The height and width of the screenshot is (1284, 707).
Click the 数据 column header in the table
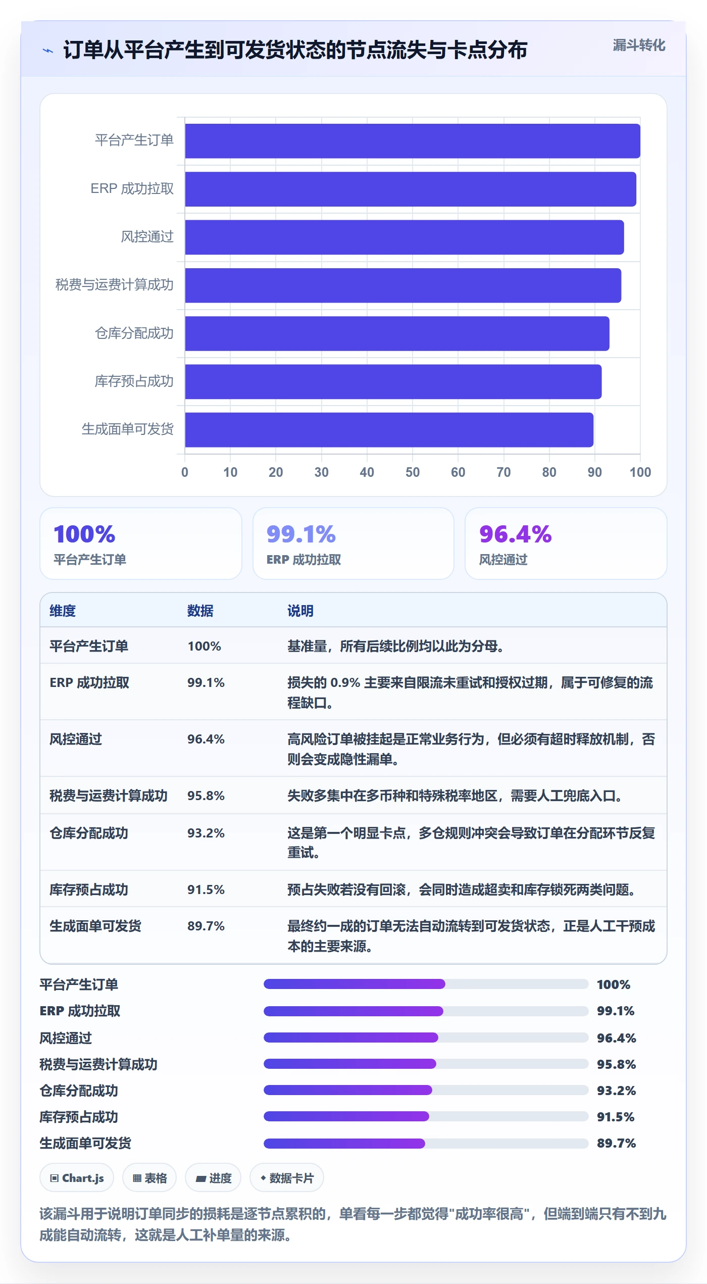click(x=200, y=611)
